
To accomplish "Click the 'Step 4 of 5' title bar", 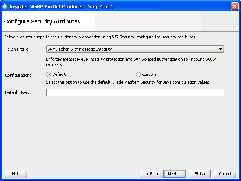I will pos(101,6).
